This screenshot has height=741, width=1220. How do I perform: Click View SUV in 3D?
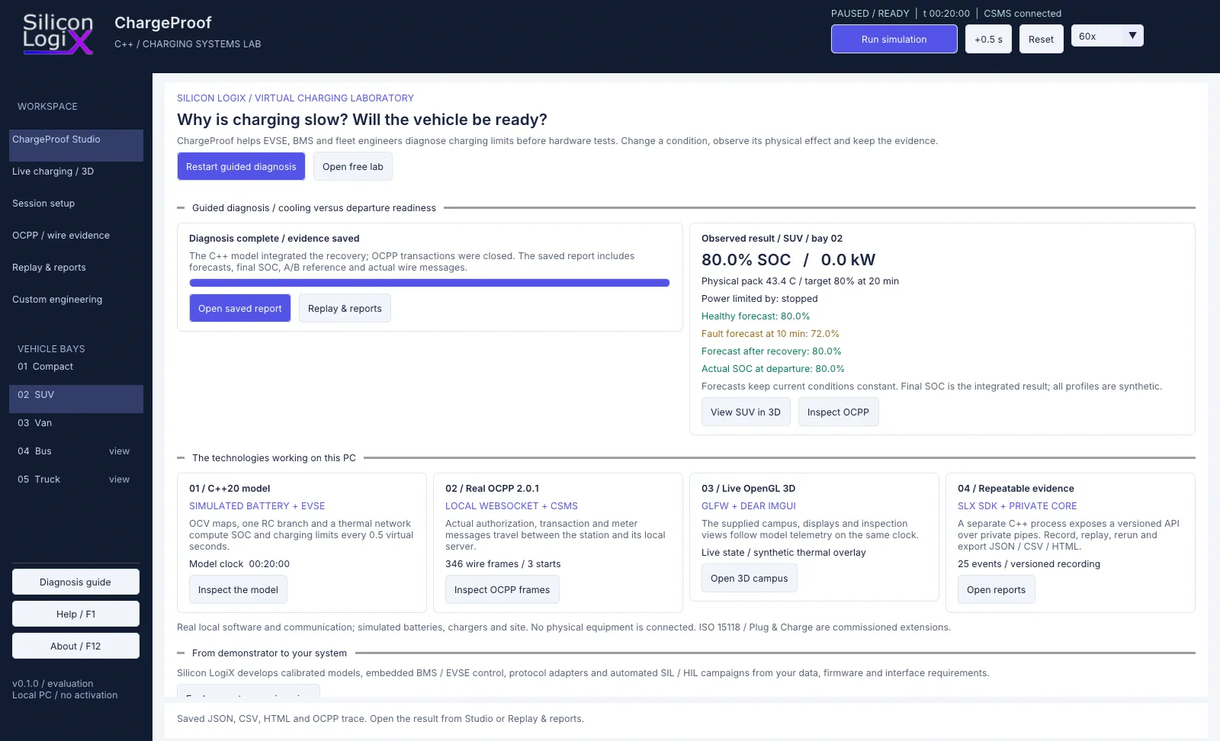(x=746, y=412)
